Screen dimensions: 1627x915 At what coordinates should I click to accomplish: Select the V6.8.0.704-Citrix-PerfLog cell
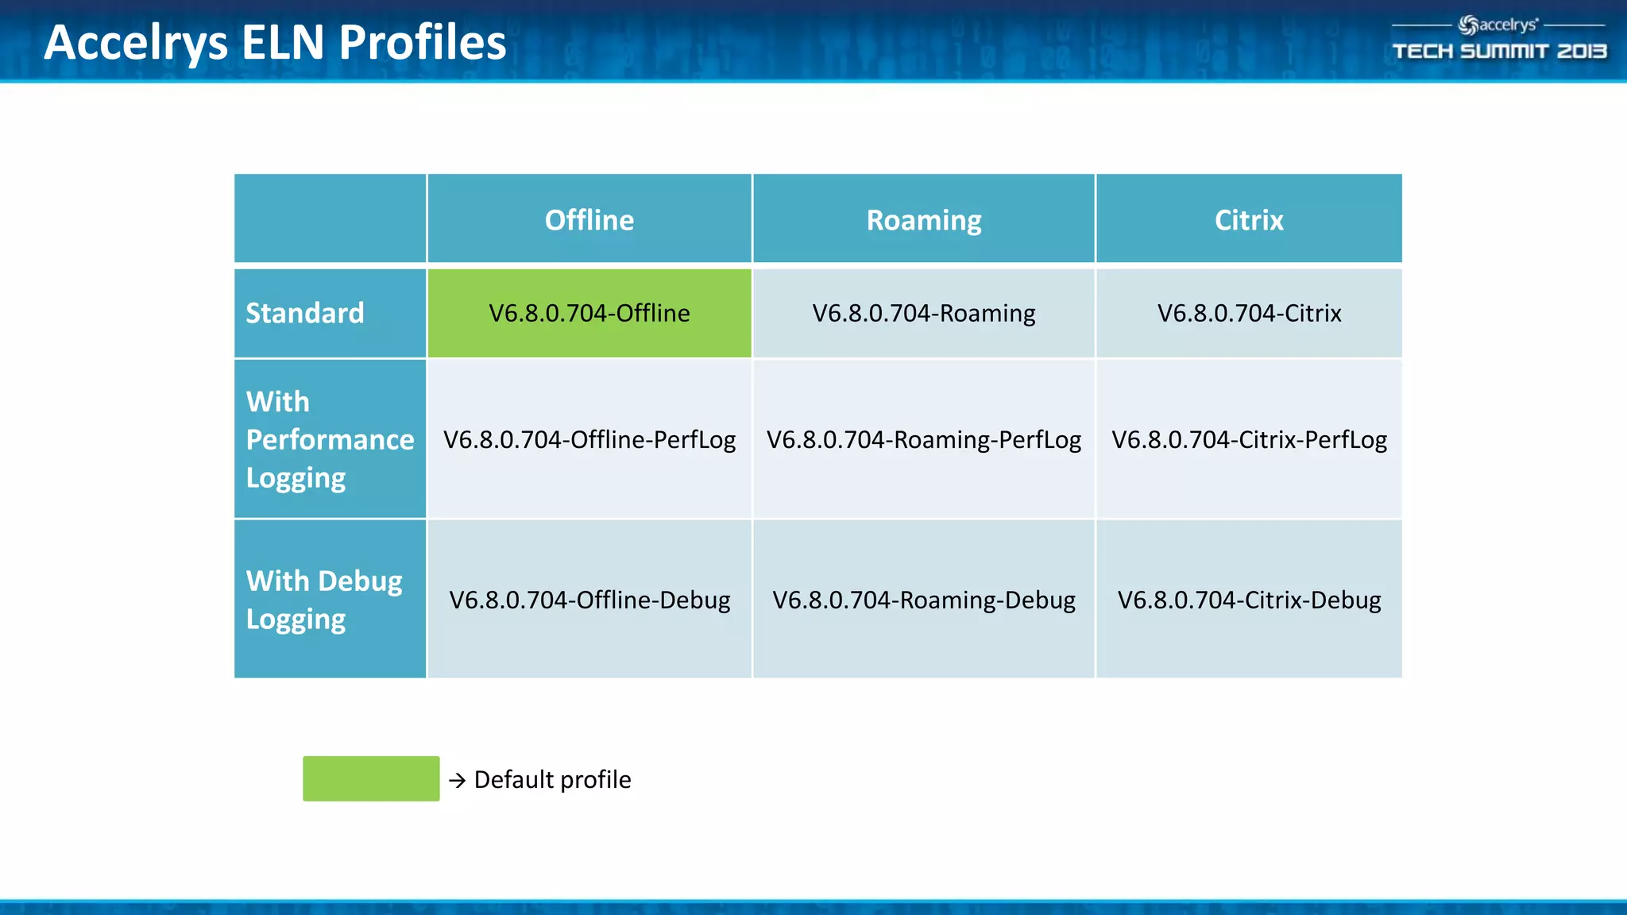(x=1249, y=439)
